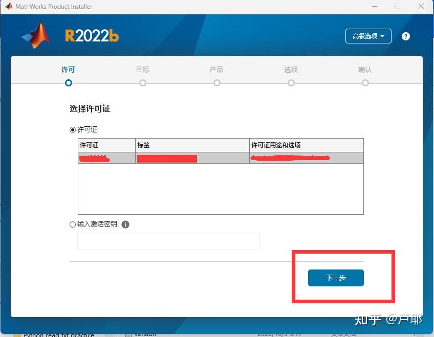434x337 pixels.
Task: Select the 输入激活密钥 radio button
Action: click(73, 224)
